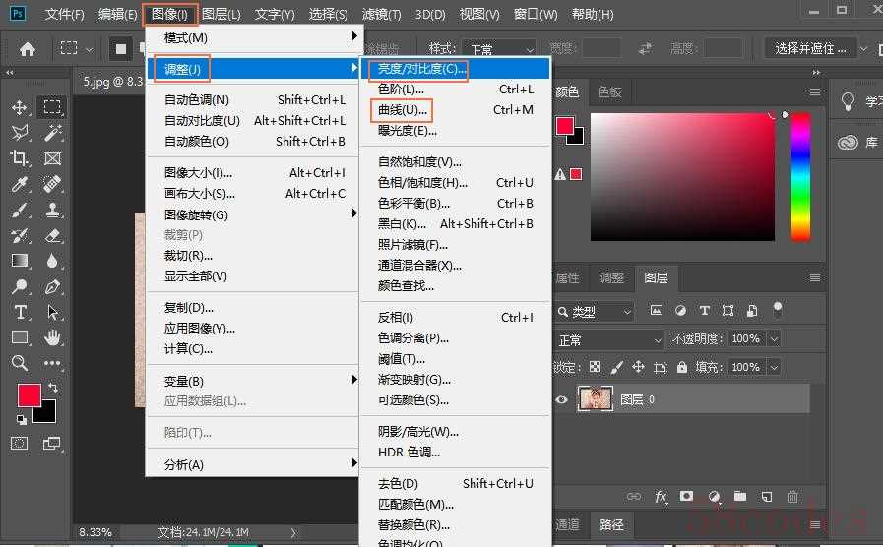Choose 色相/饱和度(H) from the submenu
This screenshot has width=883, height=547.
(x=455, y=182)
